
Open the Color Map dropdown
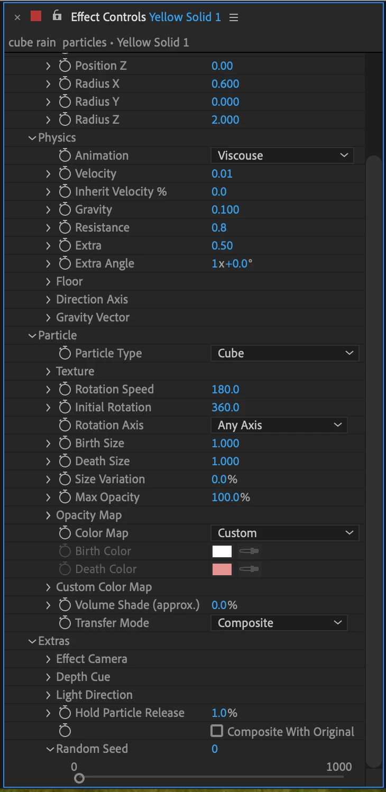pos(284,533)
